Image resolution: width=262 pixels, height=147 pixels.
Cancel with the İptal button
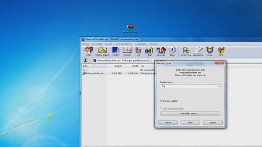coord(190,122)
